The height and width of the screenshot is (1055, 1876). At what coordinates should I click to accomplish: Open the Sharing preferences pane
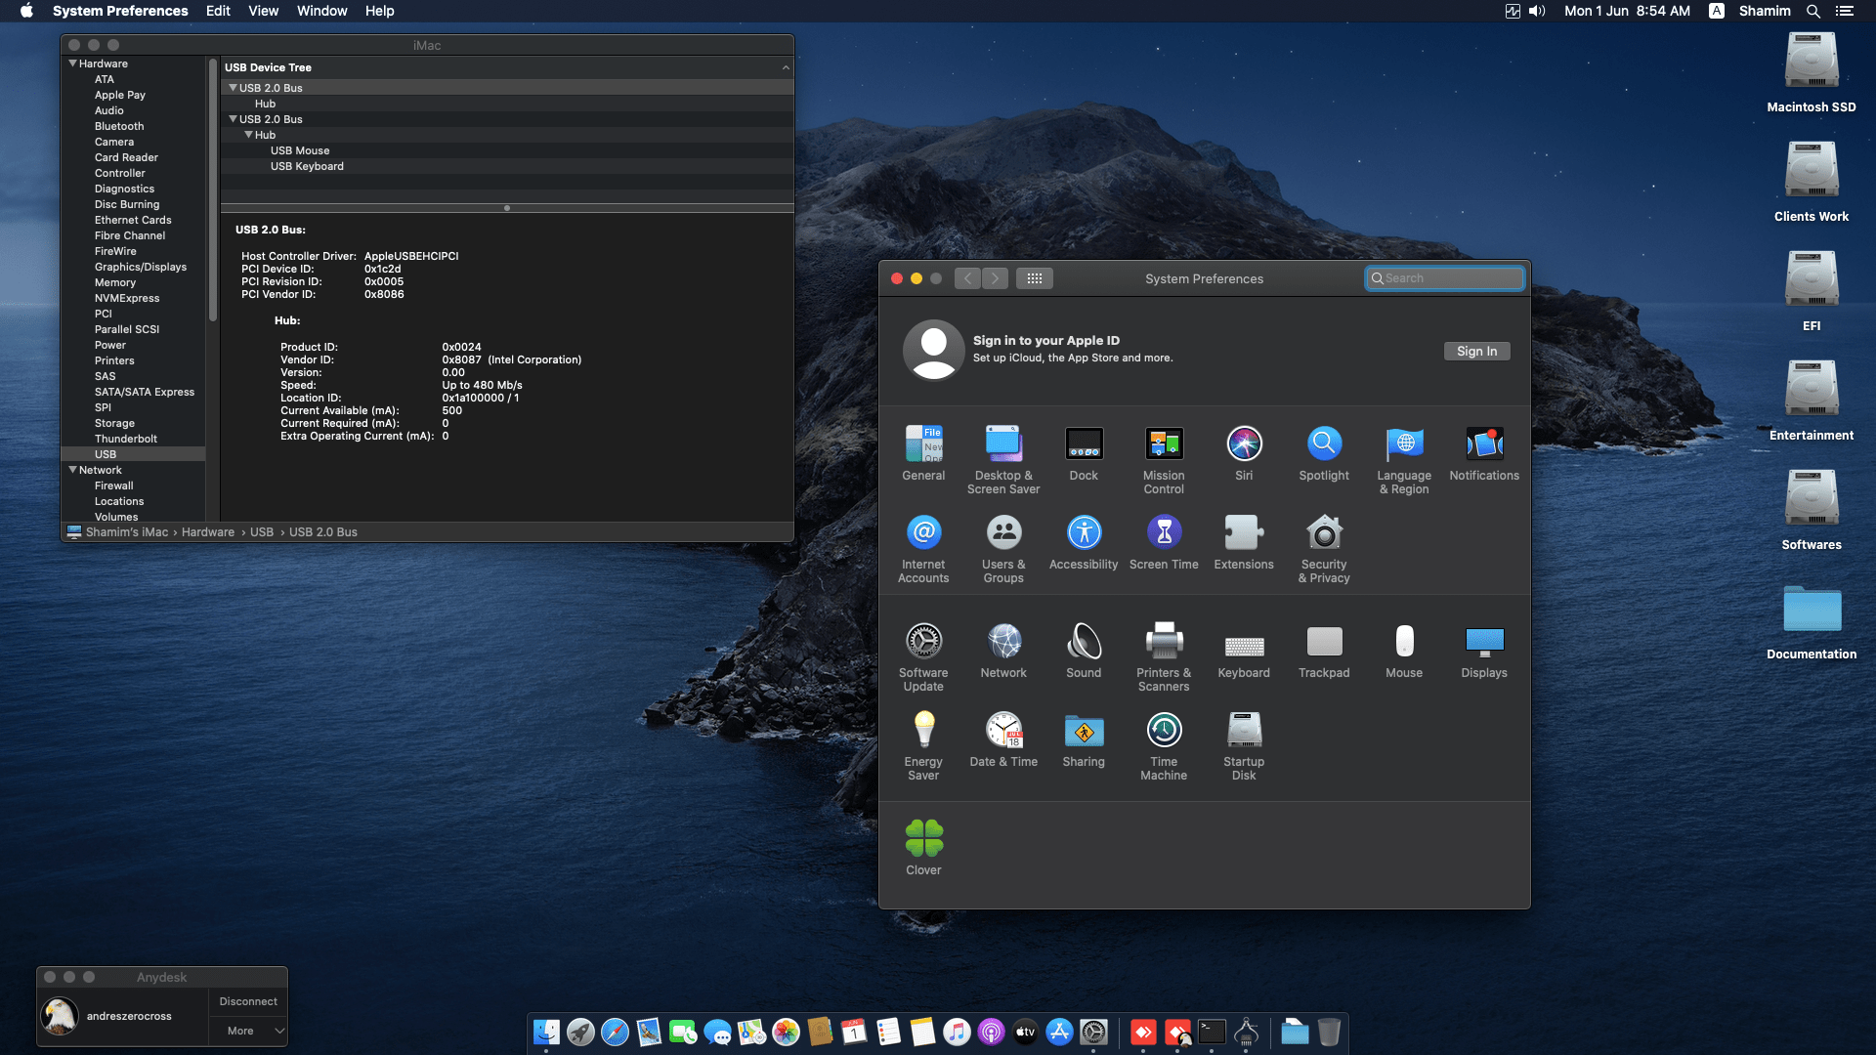coord(1084,739)
